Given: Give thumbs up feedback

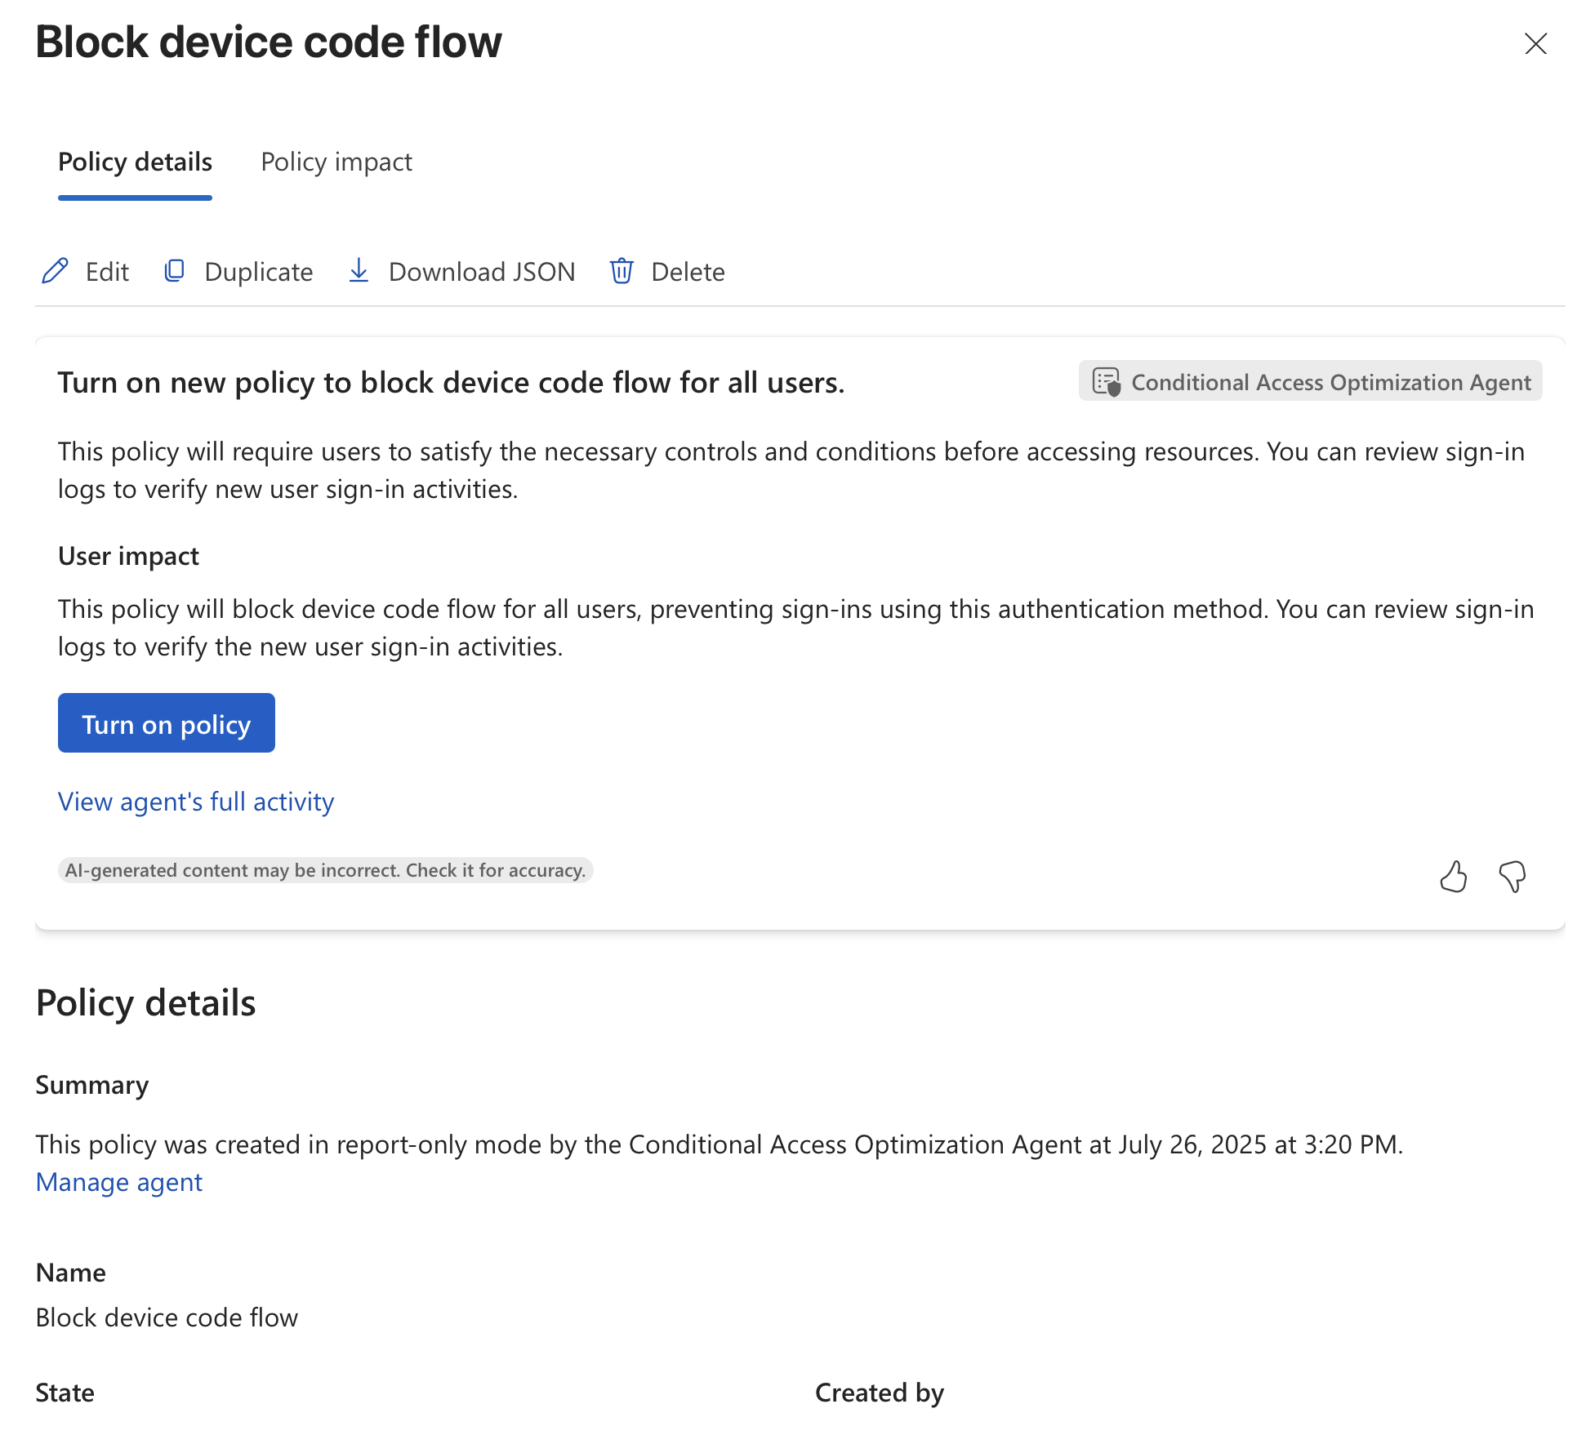Looking at the screenshot, I should click(1453, 877).
